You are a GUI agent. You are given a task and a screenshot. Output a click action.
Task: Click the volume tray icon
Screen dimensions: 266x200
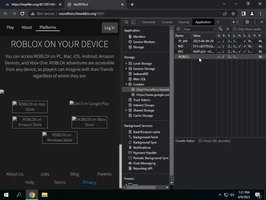[x=232, y=195]
